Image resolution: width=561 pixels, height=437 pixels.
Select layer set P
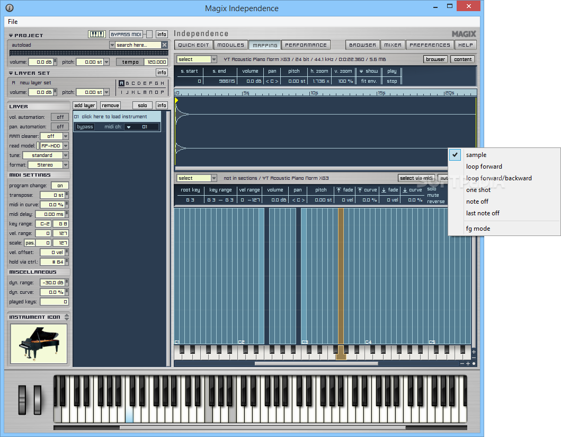point(163,92)
